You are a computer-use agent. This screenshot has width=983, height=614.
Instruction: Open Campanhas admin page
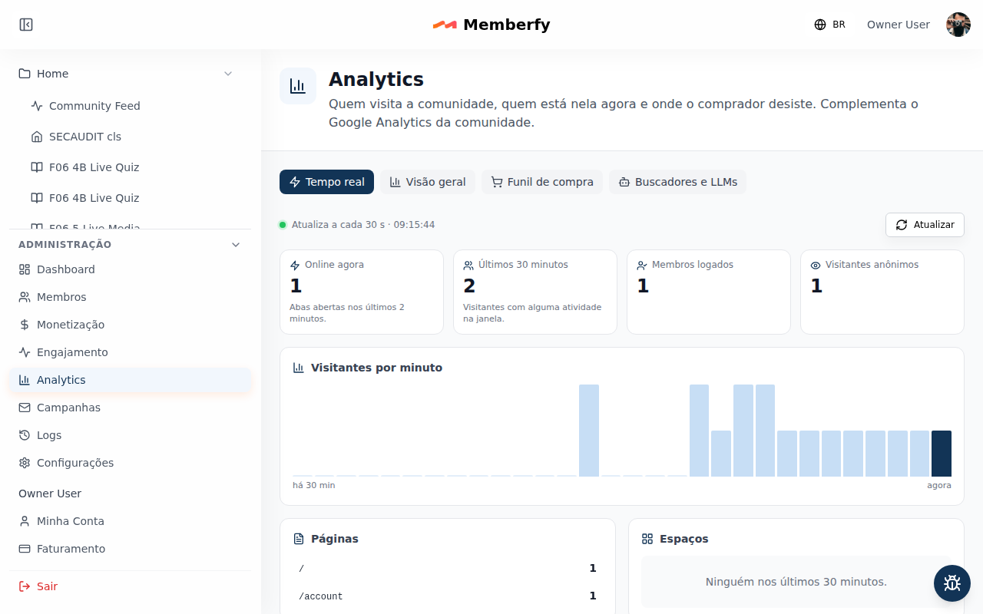click(131, 408)
